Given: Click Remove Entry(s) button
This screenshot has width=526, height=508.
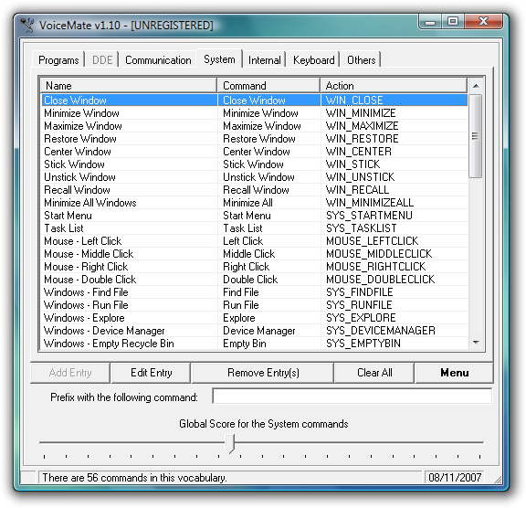Looking at the screenshot, I should click(x=263, y=373).
